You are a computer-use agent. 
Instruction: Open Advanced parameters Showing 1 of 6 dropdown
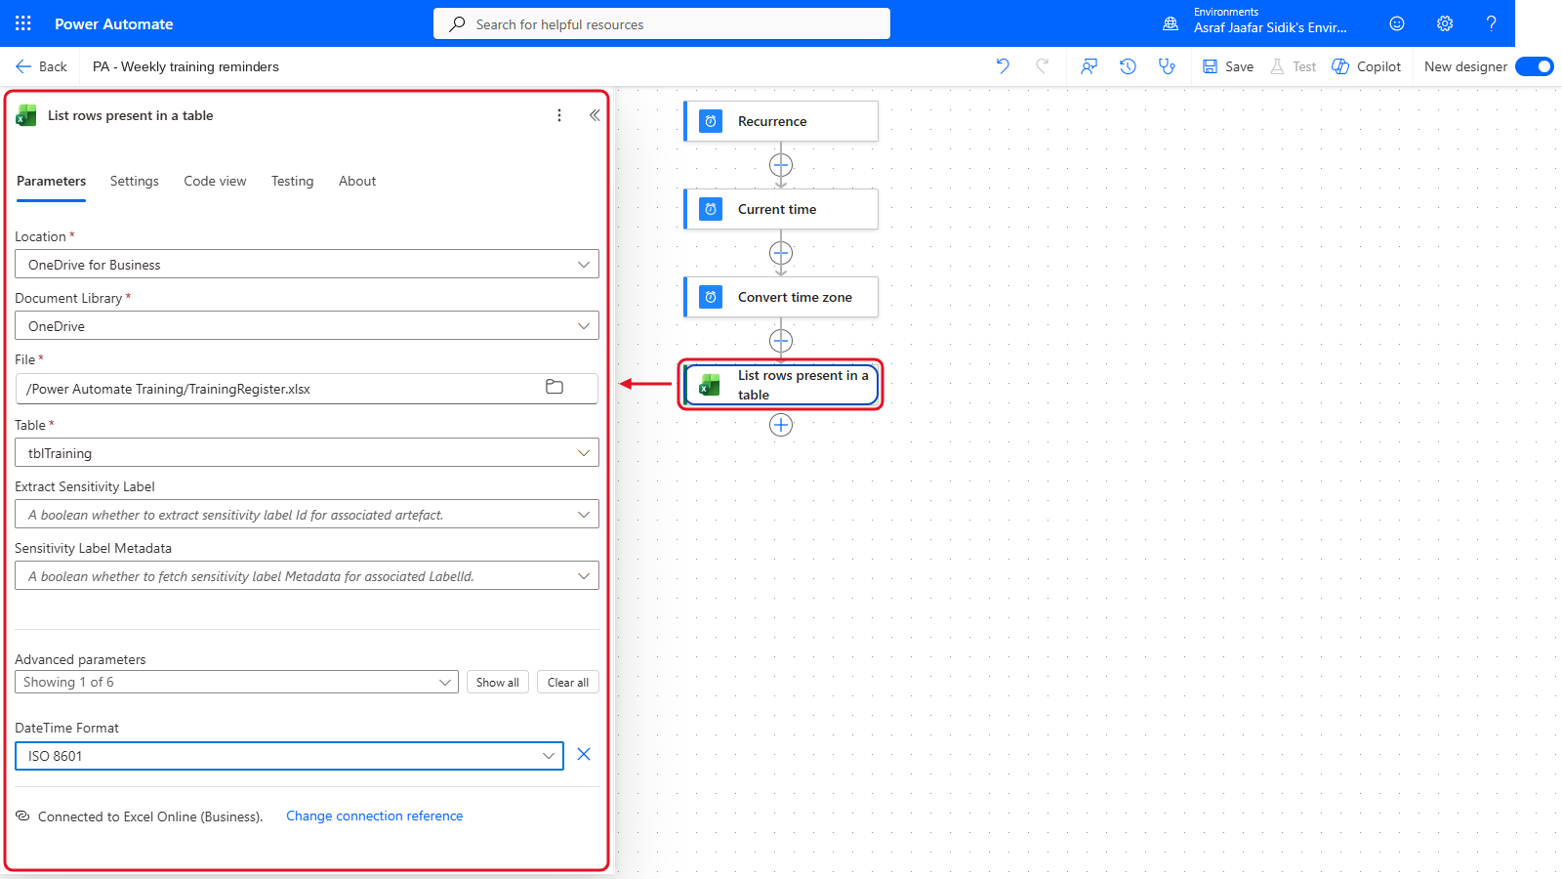(x=236, y=682)
